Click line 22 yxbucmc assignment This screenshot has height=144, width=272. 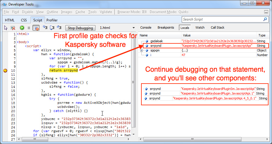[x=86, y=119]
